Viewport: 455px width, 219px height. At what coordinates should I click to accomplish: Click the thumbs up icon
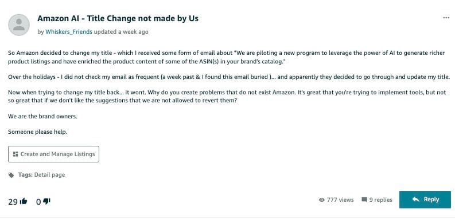tap(23, 201)
